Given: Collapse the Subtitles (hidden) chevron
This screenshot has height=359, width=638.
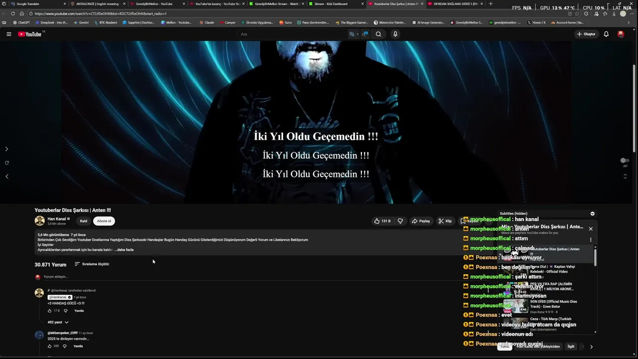Looking at the screenshot, I should pyautogui.click(x=592, y=213).
